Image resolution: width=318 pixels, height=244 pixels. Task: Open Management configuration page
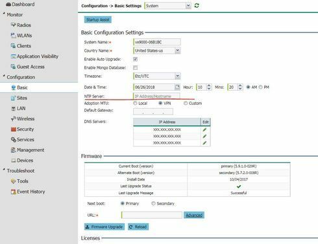click(31, 150)
